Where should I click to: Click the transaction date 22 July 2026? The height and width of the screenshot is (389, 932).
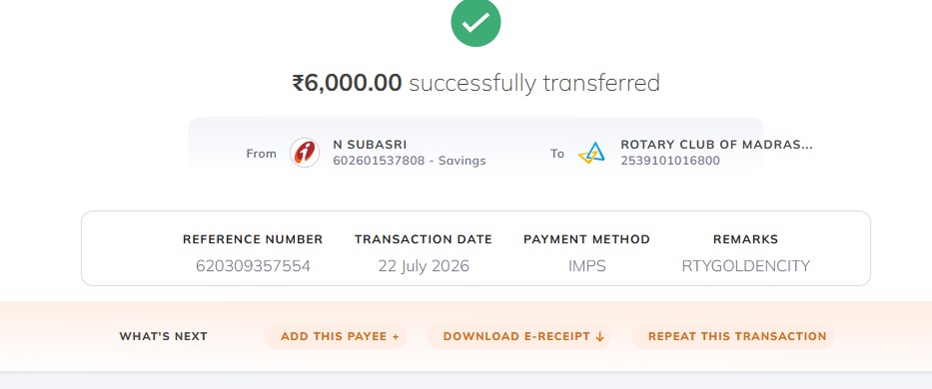click(x=424, y=265)
